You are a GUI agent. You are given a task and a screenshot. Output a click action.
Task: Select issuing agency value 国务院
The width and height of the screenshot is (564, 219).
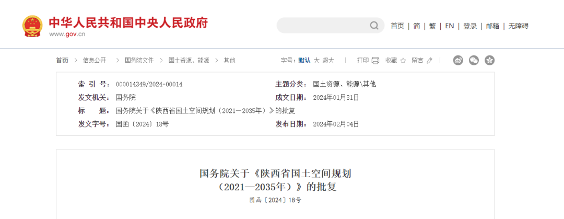[126, 97]
